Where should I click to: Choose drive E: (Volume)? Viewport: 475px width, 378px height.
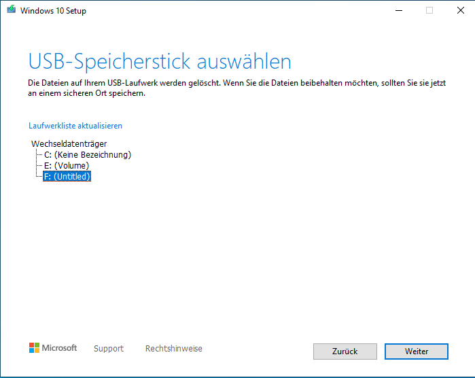point(66,166)
